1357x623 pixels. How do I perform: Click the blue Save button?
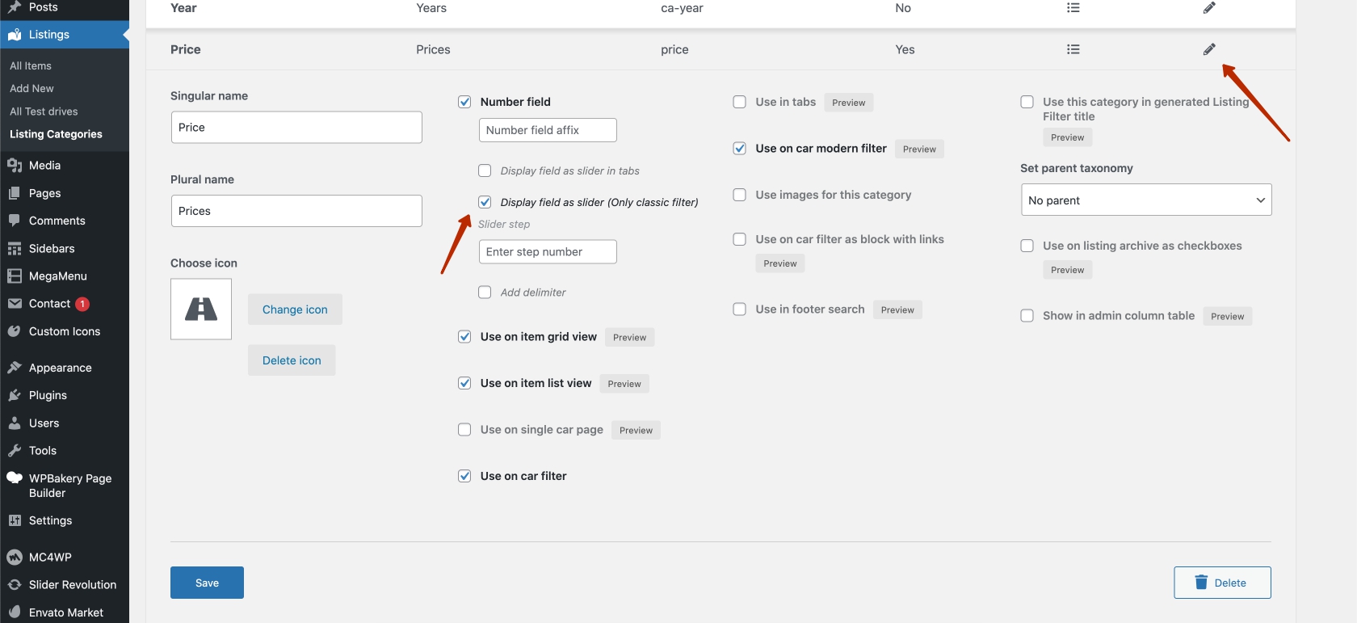[x=207, y=583]
